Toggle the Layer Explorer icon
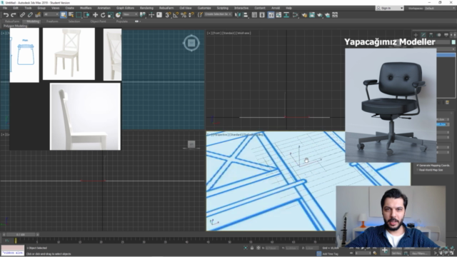Screen dimensions: 457x257 point(262,15)
